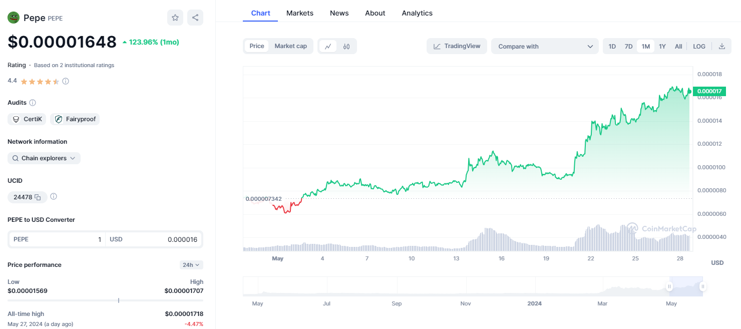Viewport: 741px width, 329px height.
Task: Open the Compare with dropdown
Action: 545,46
